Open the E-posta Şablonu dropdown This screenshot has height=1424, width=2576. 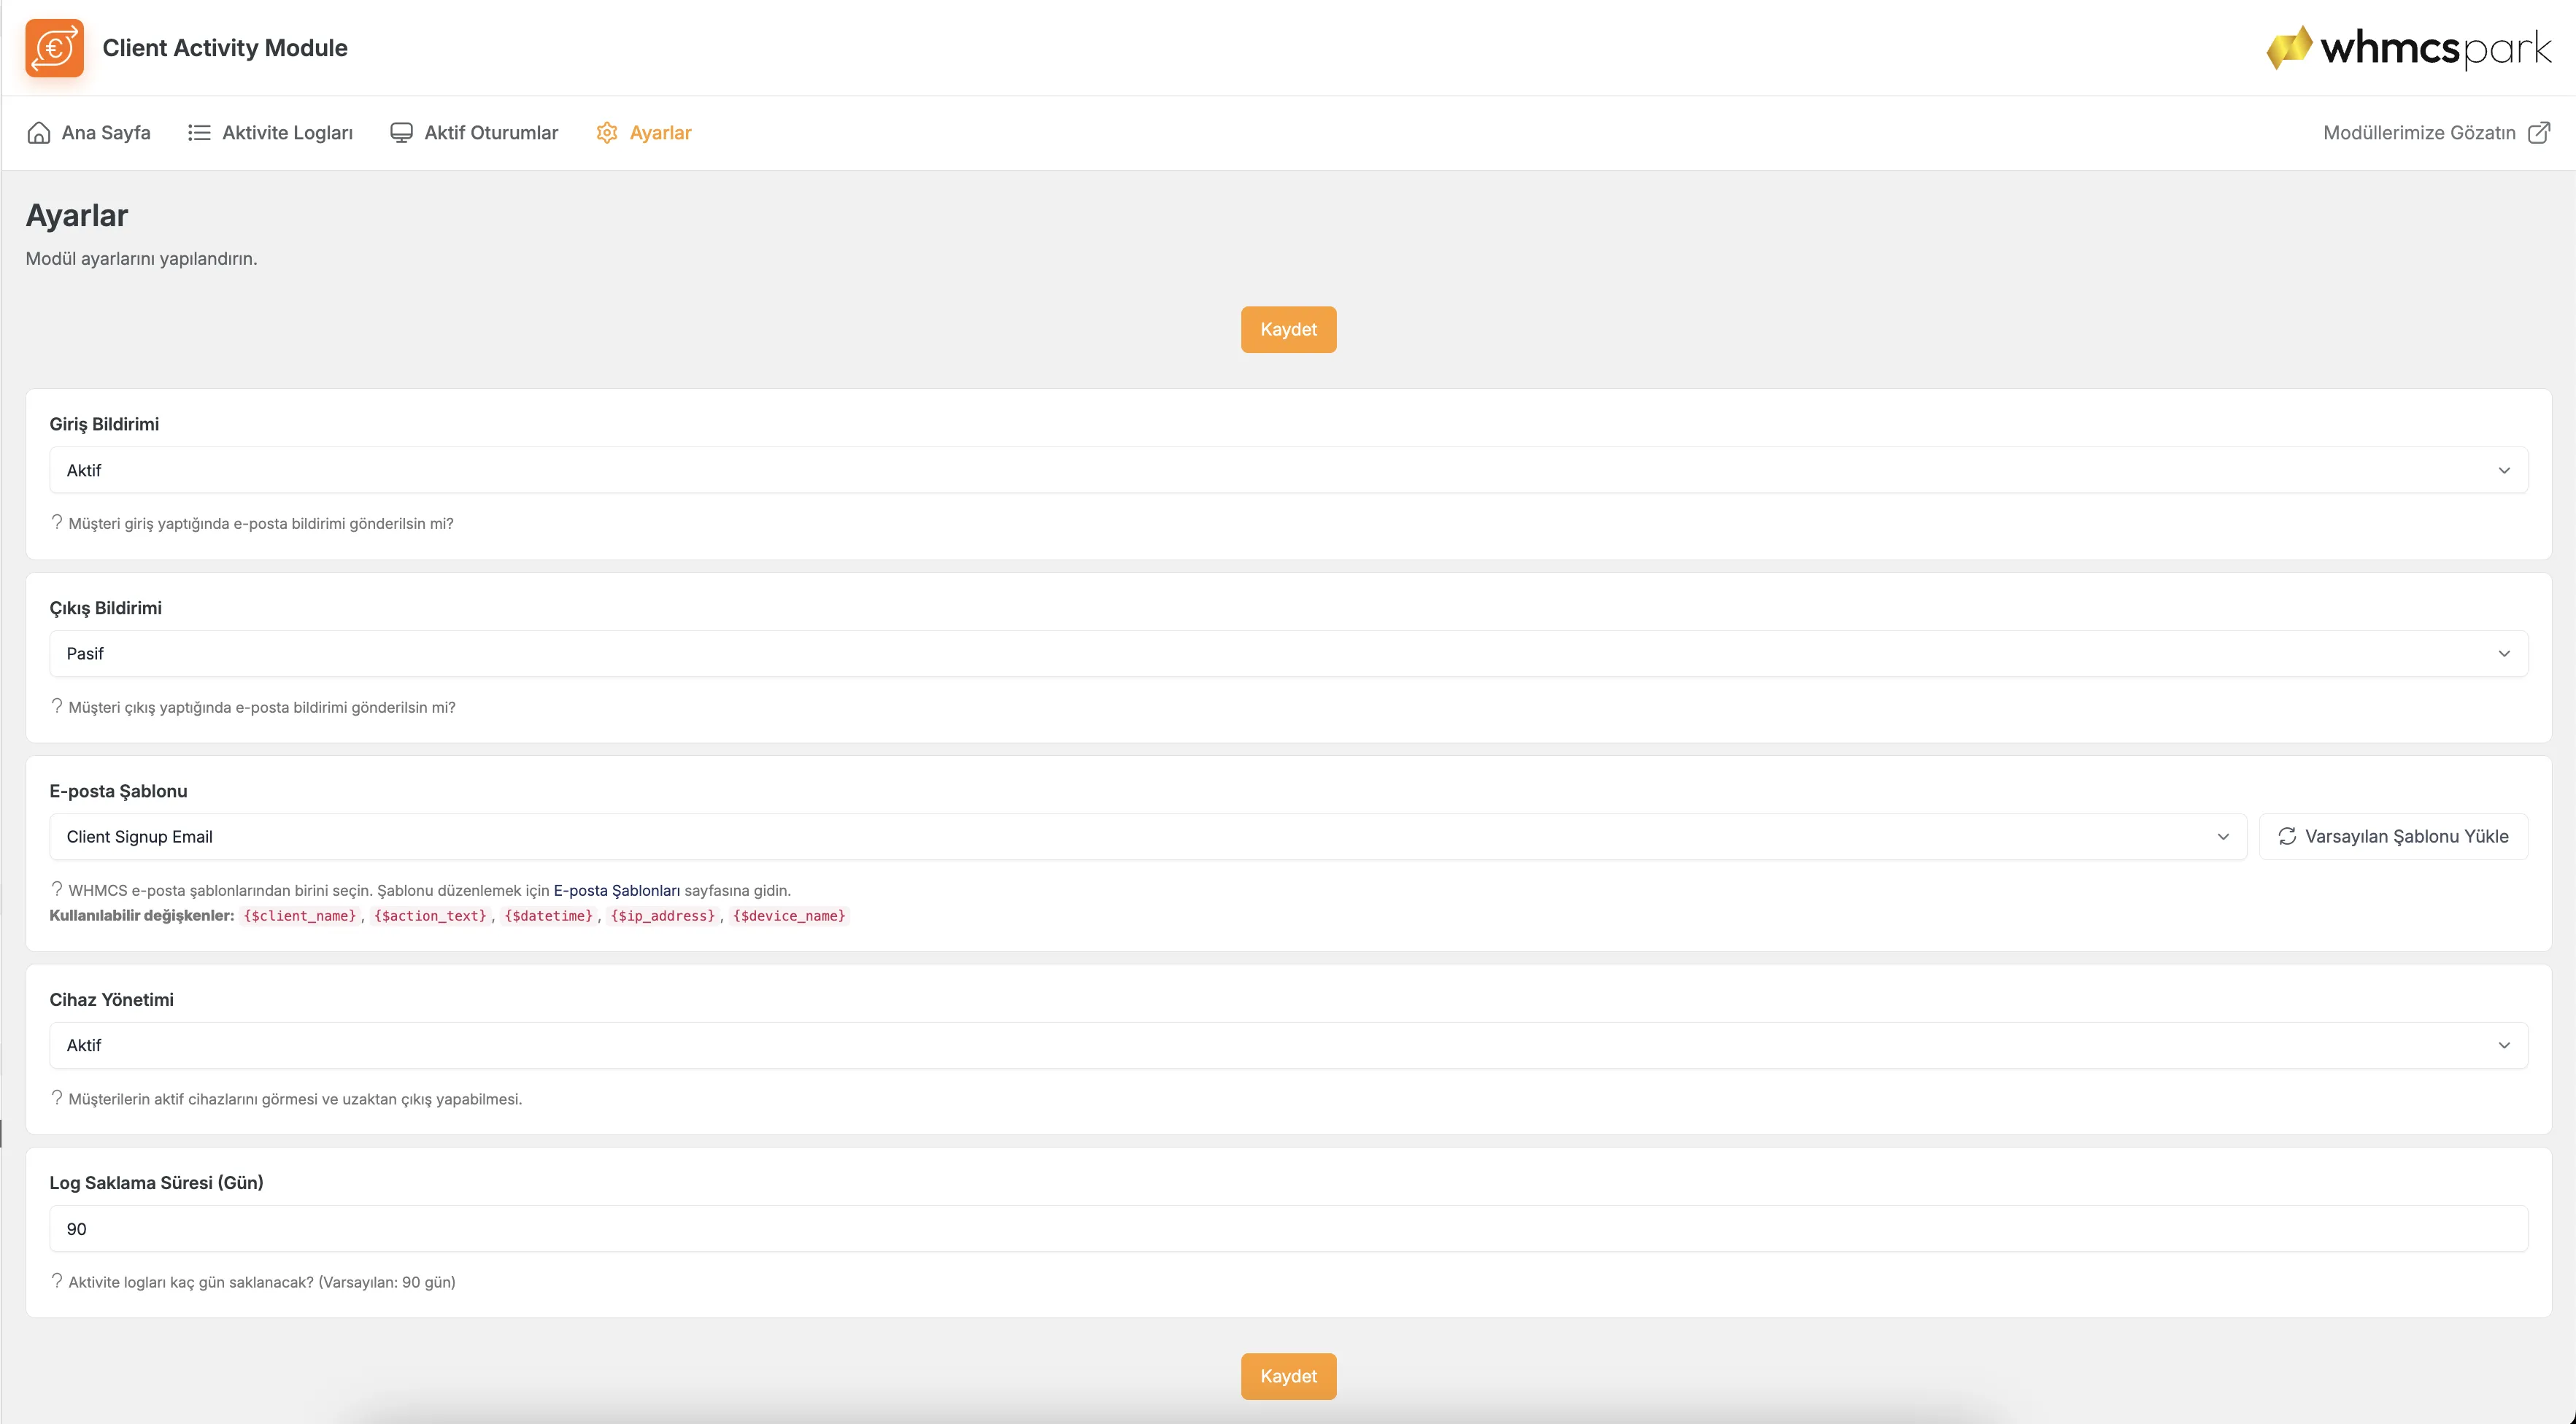[1148, 836]
